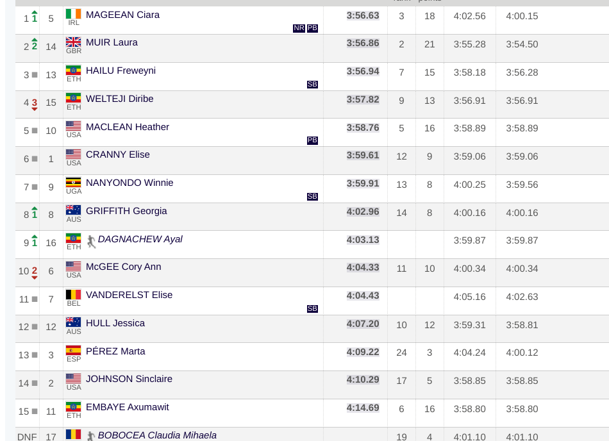Click the PB badge in MACLEAN Heather's row
Image resolution: width=609 pixels, height=441 pixels.
[x=312, y=140]
